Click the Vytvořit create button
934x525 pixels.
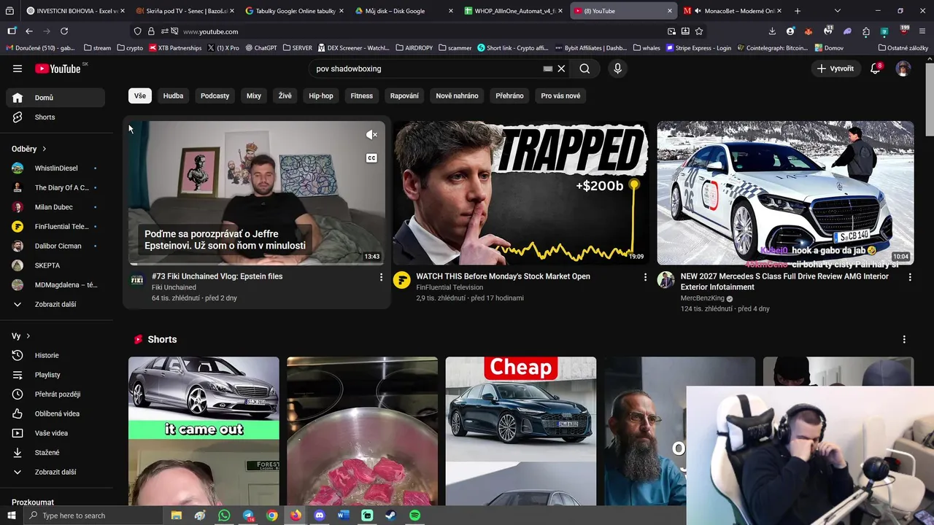tap(835, 69)
